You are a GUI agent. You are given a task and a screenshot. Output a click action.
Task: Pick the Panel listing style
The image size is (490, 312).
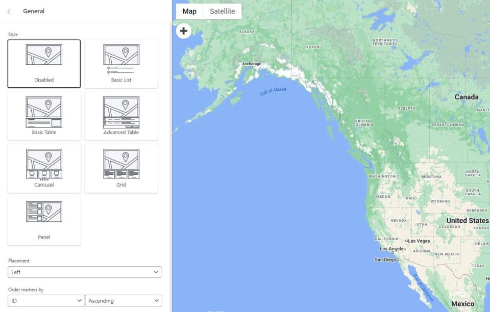(x=44, y=221)
